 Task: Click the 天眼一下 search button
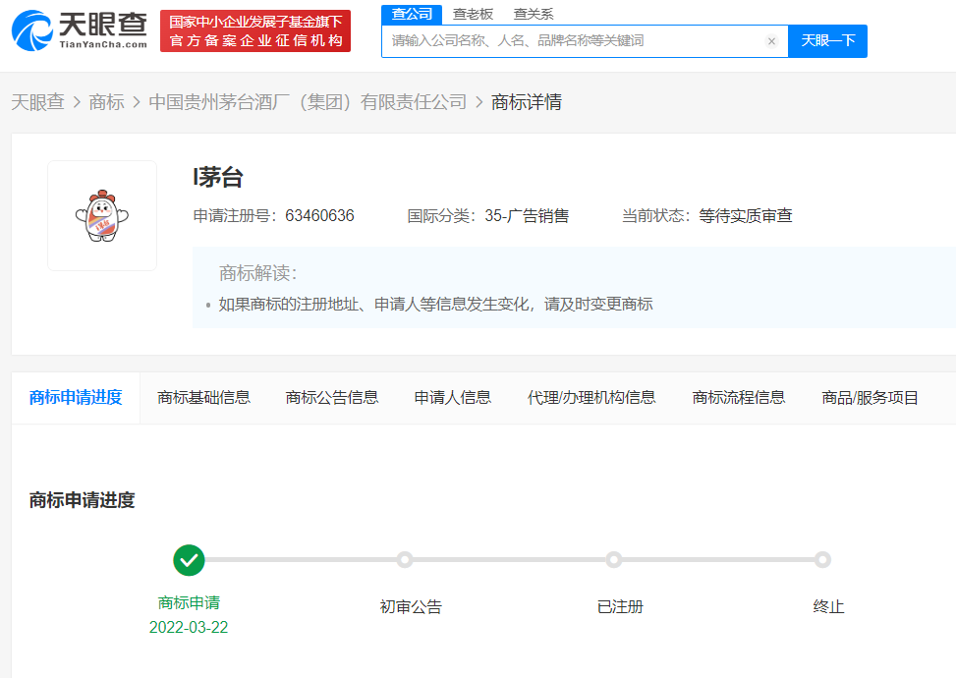point(827,41)
